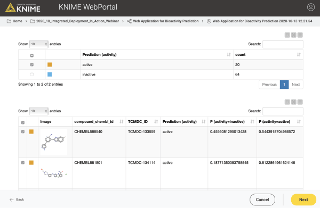Focus the top table Search field
Image resolution: width=320 pixels, height=208 pixels.
click(283, 44)
